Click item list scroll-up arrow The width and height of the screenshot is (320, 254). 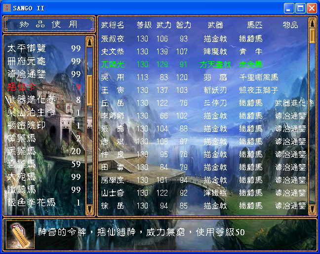point(89,42)
